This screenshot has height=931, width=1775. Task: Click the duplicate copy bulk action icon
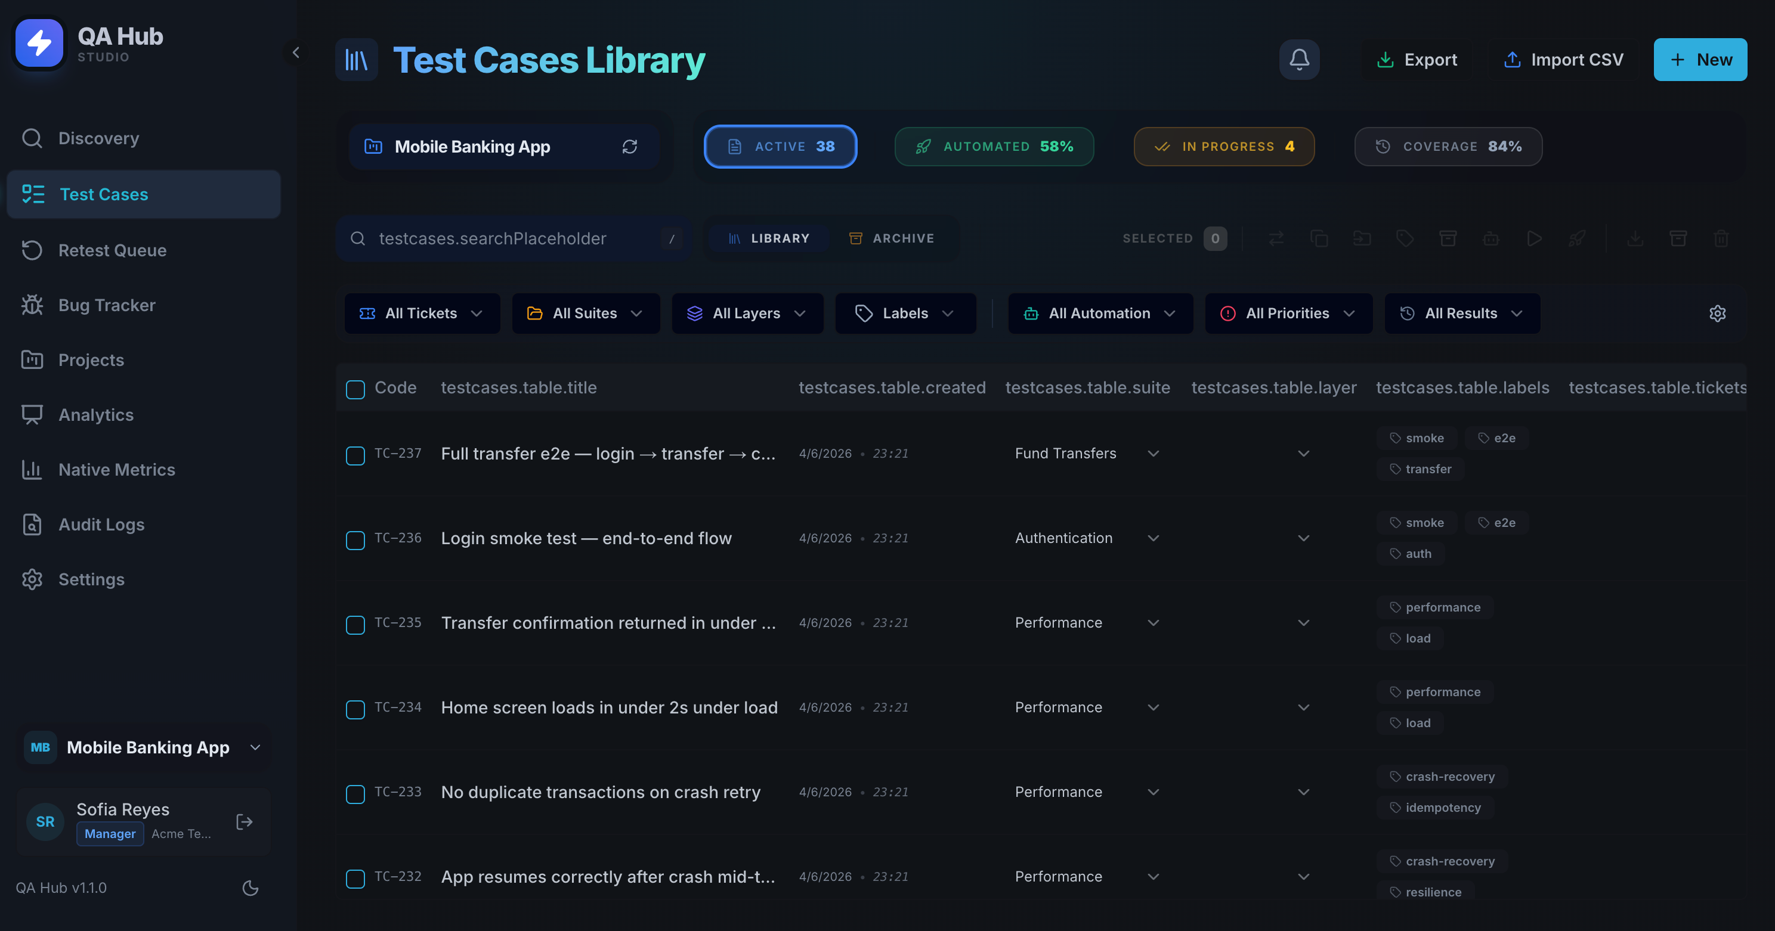coord(1319,238)
